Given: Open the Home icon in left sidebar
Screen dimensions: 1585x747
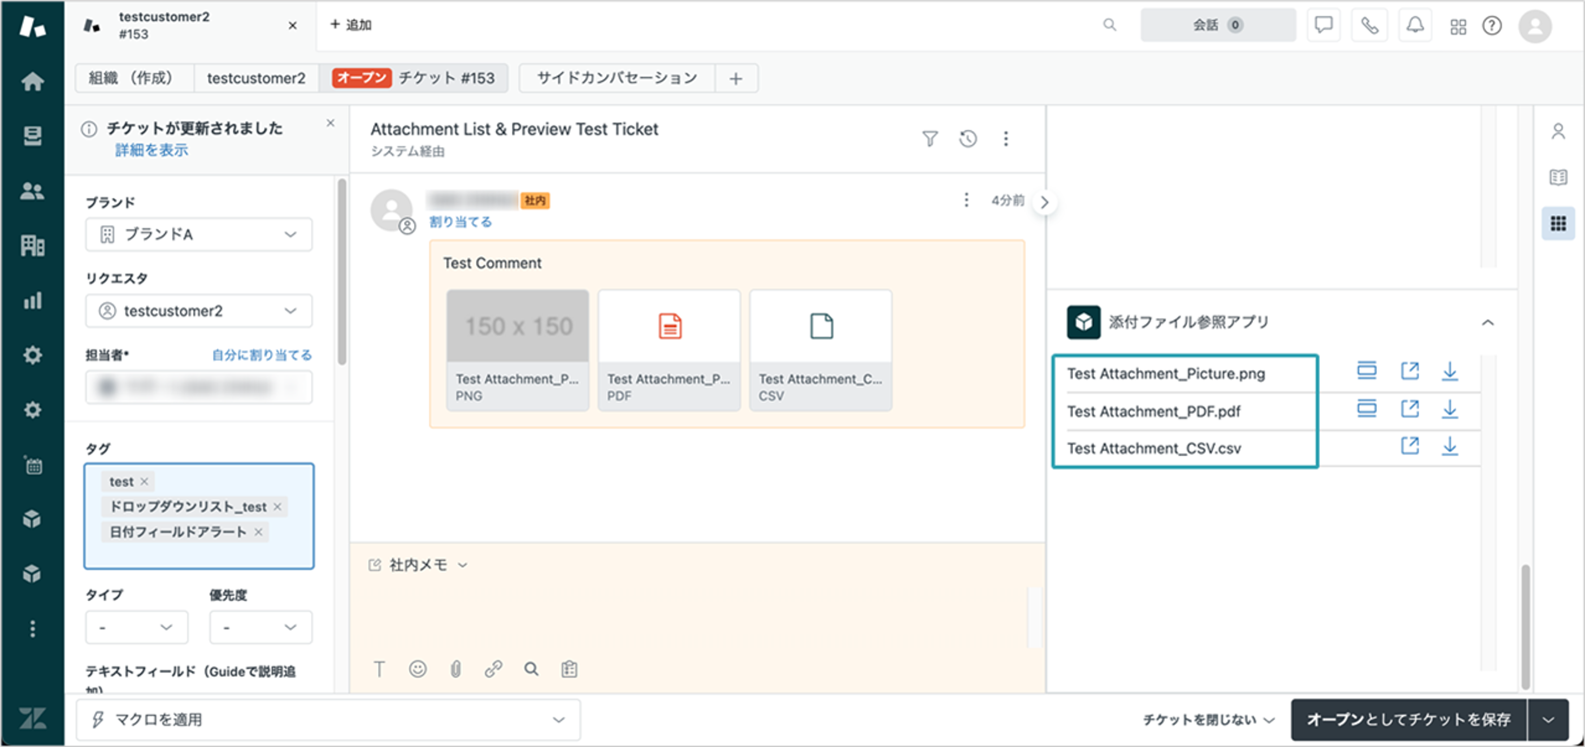Looking at the screenshot, I should pyautogui.click(x=32, y=81).
